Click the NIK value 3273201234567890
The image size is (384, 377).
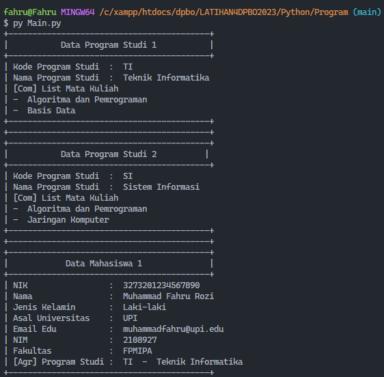(161, 285)
